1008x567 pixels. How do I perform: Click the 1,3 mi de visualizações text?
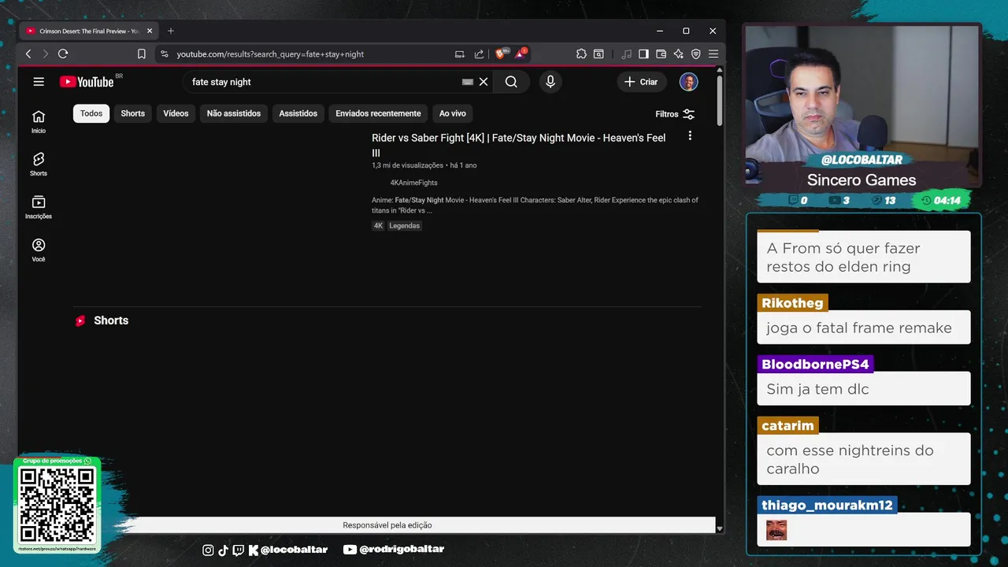tap(407, 165)
